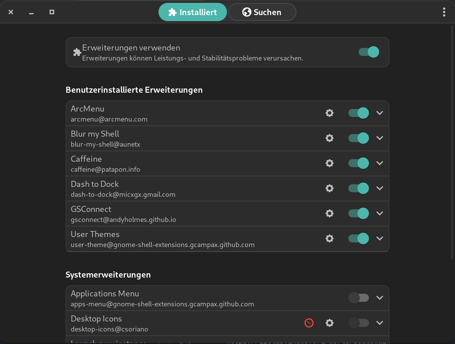Click the desktop-icons@csoriano identifier
This screenshot has width=455, height=344.
109,329
